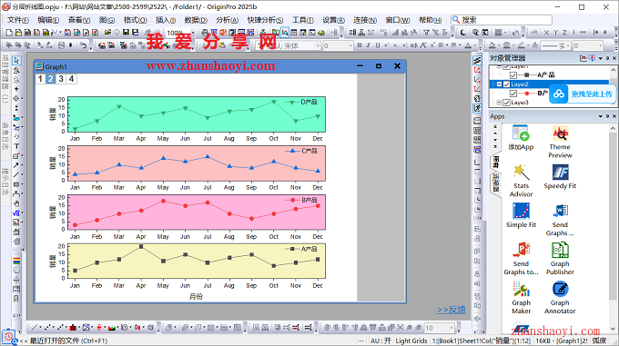
Task: Toggle the Layer3 checkbox
Action: click(506, 103)
